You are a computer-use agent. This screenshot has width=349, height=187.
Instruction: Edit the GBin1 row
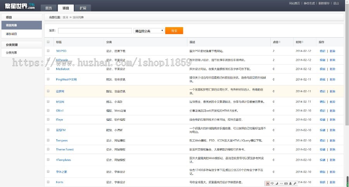click(322, 110)
